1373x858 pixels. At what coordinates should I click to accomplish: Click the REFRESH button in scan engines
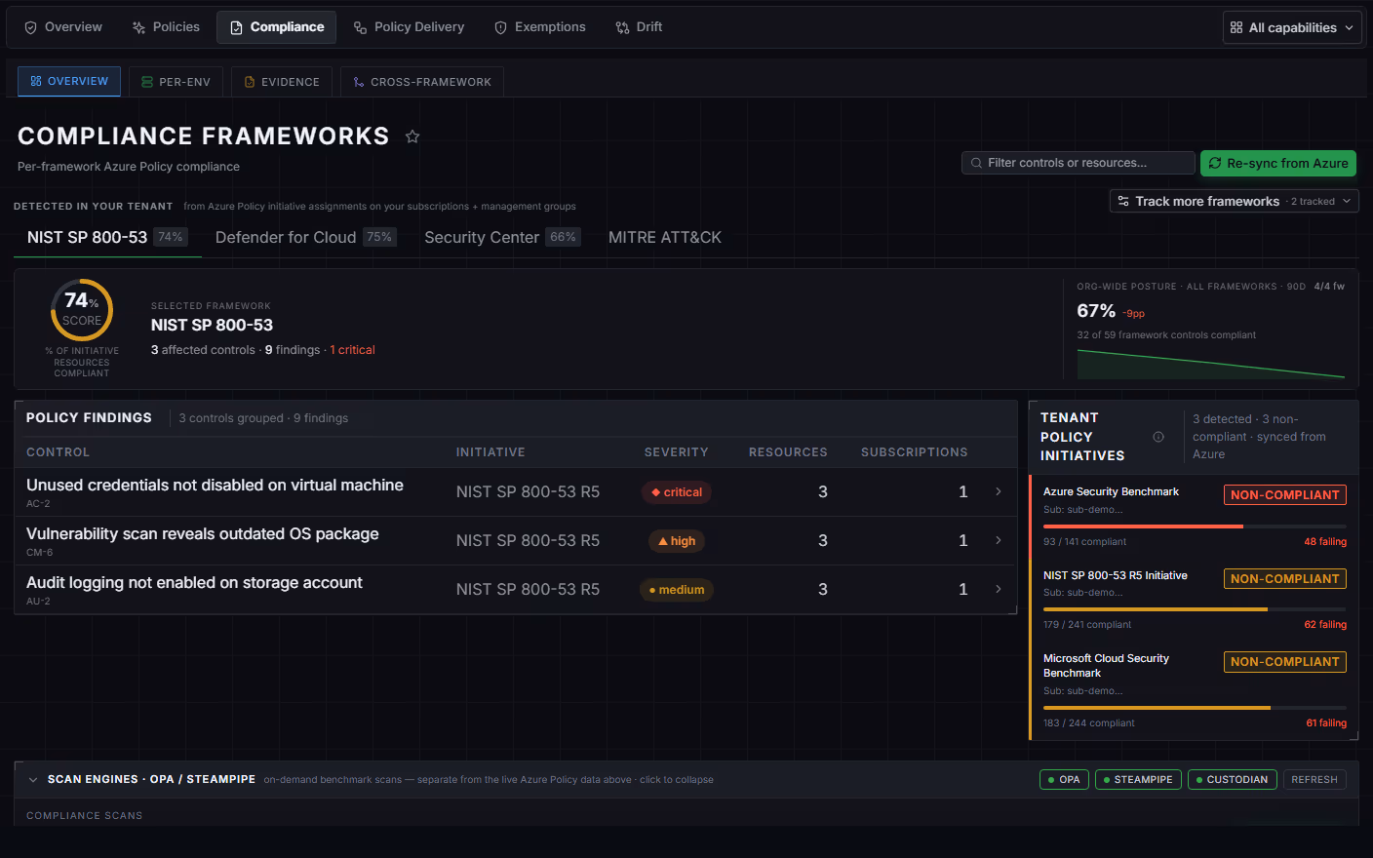1314,780
